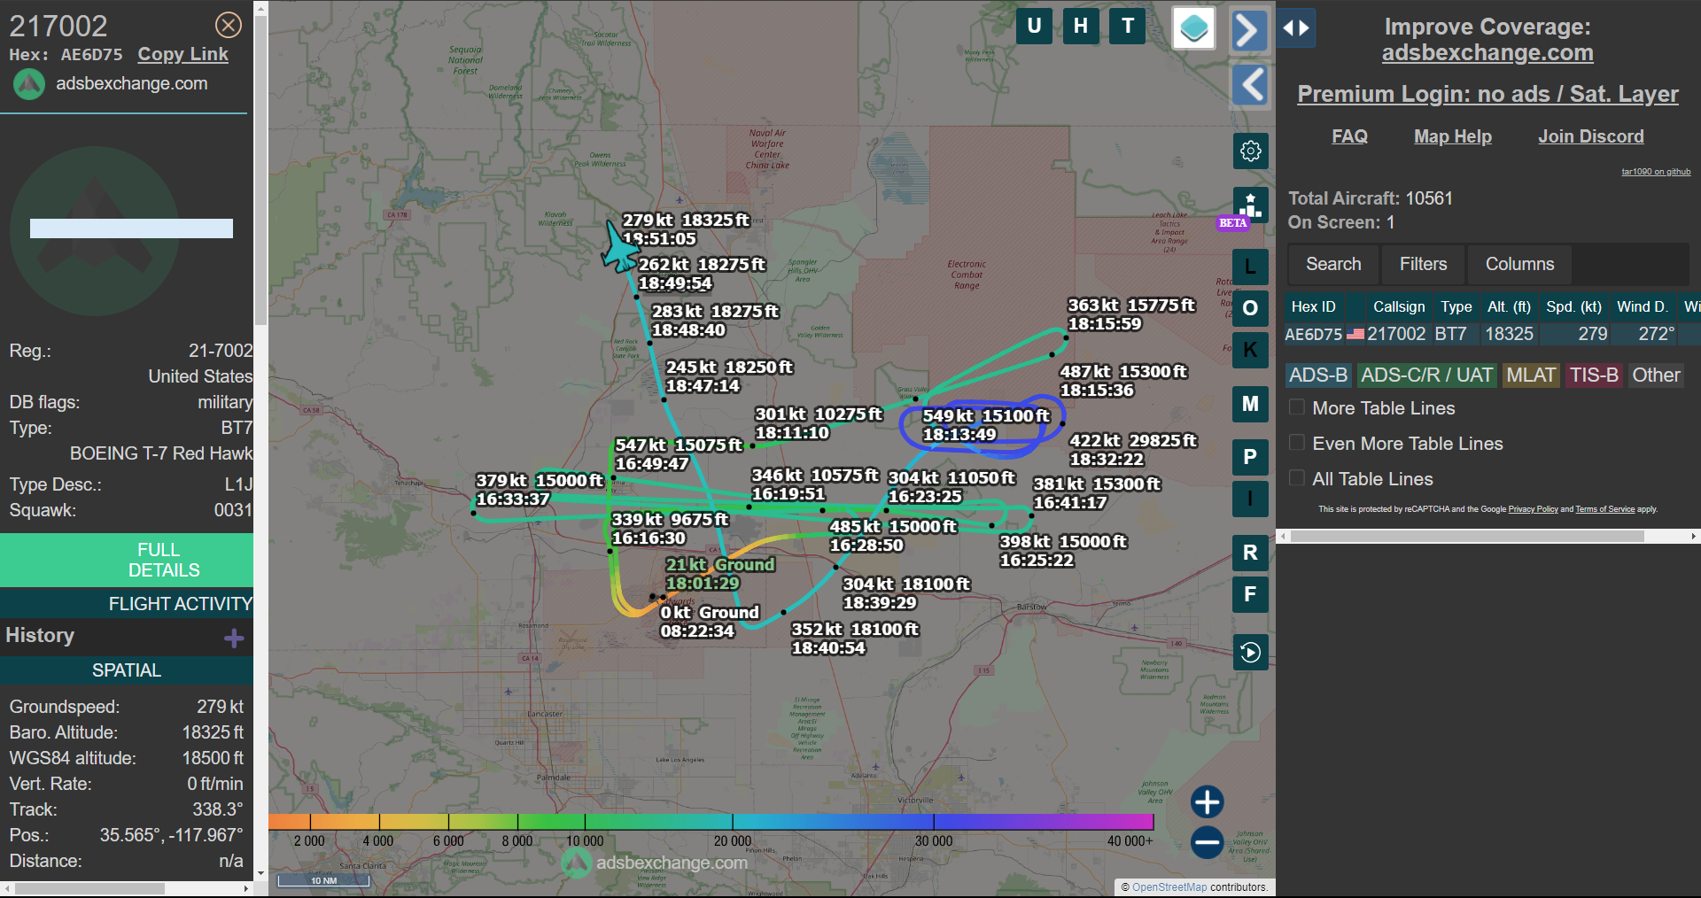Switch to the Filters tab
The width and height of the screenshot is (1701, 898).
(1423, 264)
